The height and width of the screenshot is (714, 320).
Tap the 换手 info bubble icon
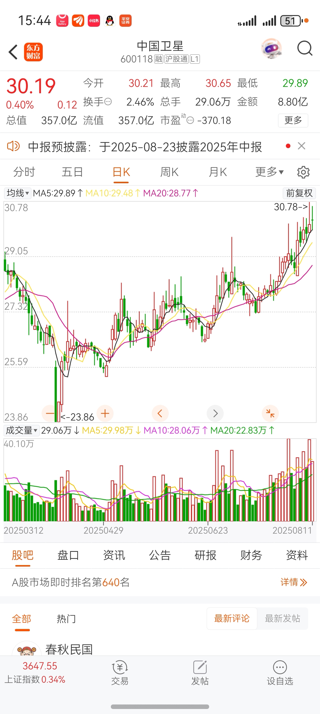tap(108, 102)
